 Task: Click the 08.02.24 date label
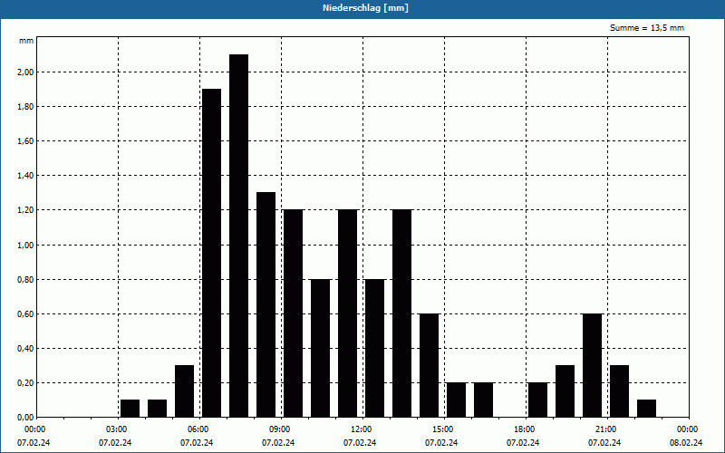686,443
